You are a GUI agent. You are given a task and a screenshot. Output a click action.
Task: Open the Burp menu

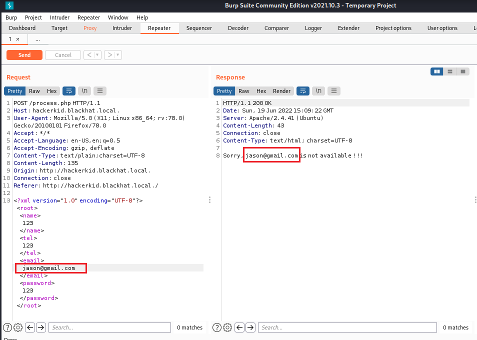pos(11,17)
